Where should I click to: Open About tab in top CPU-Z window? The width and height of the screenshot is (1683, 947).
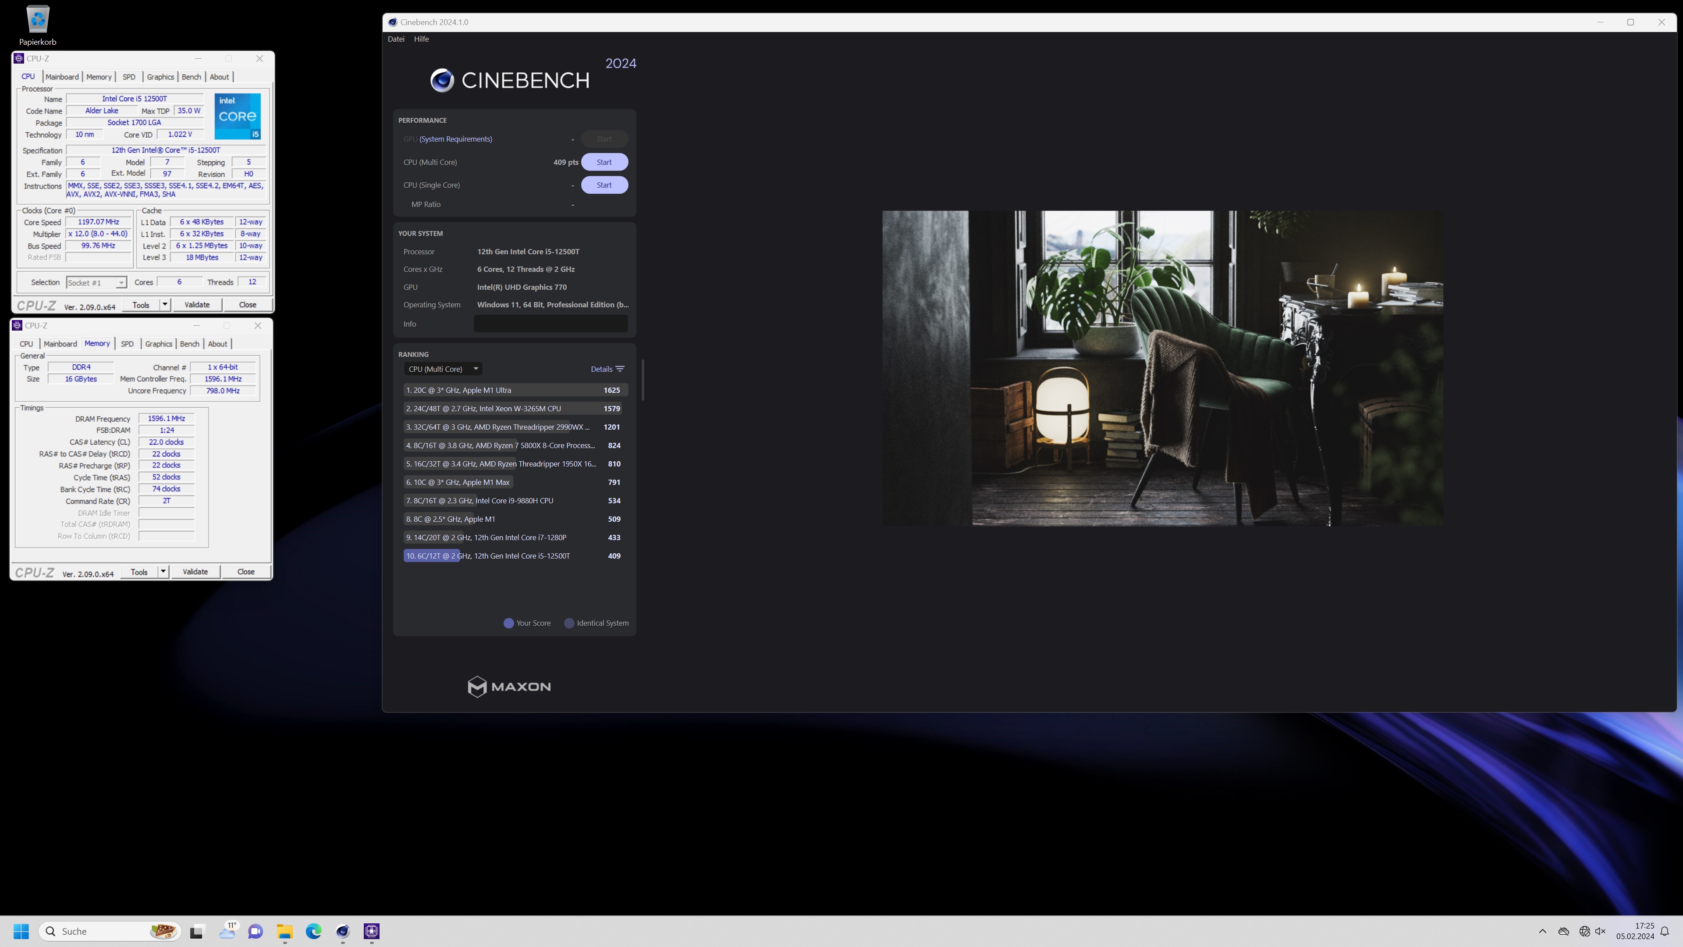pos(219,76)
